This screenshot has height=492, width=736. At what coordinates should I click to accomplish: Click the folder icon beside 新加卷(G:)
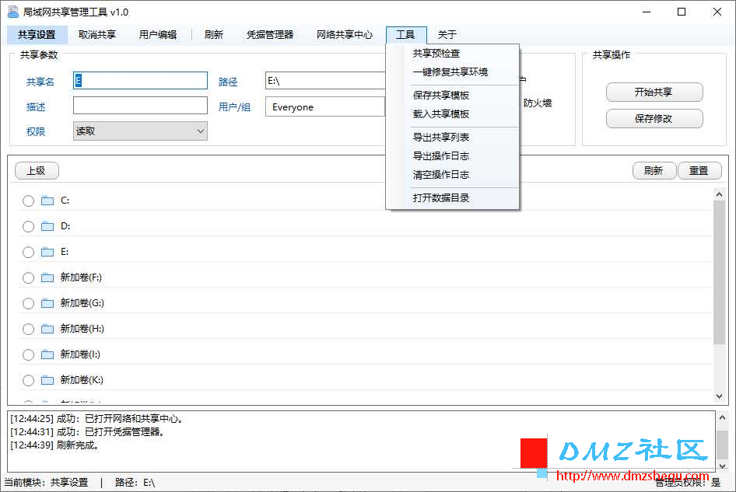47,303
